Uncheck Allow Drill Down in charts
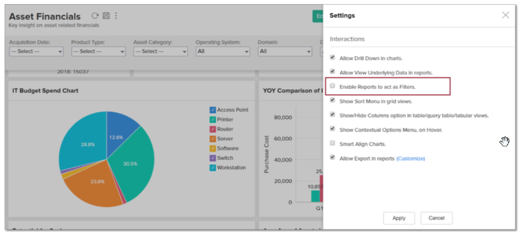Screen dimensions: 522x237 click(333, 58)
